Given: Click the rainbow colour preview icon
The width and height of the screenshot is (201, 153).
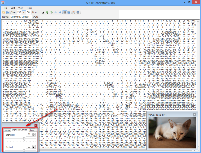Looking at the screenshot, I should click(x=74, y=12).
